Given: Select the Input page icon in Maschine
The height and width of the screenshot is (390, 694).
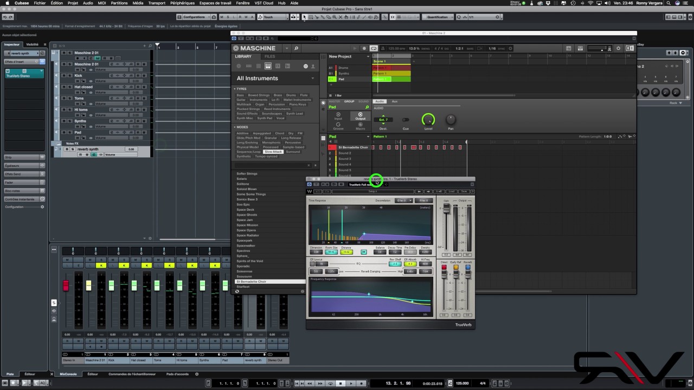Looking at the screenshot, I should click(338, 115).
